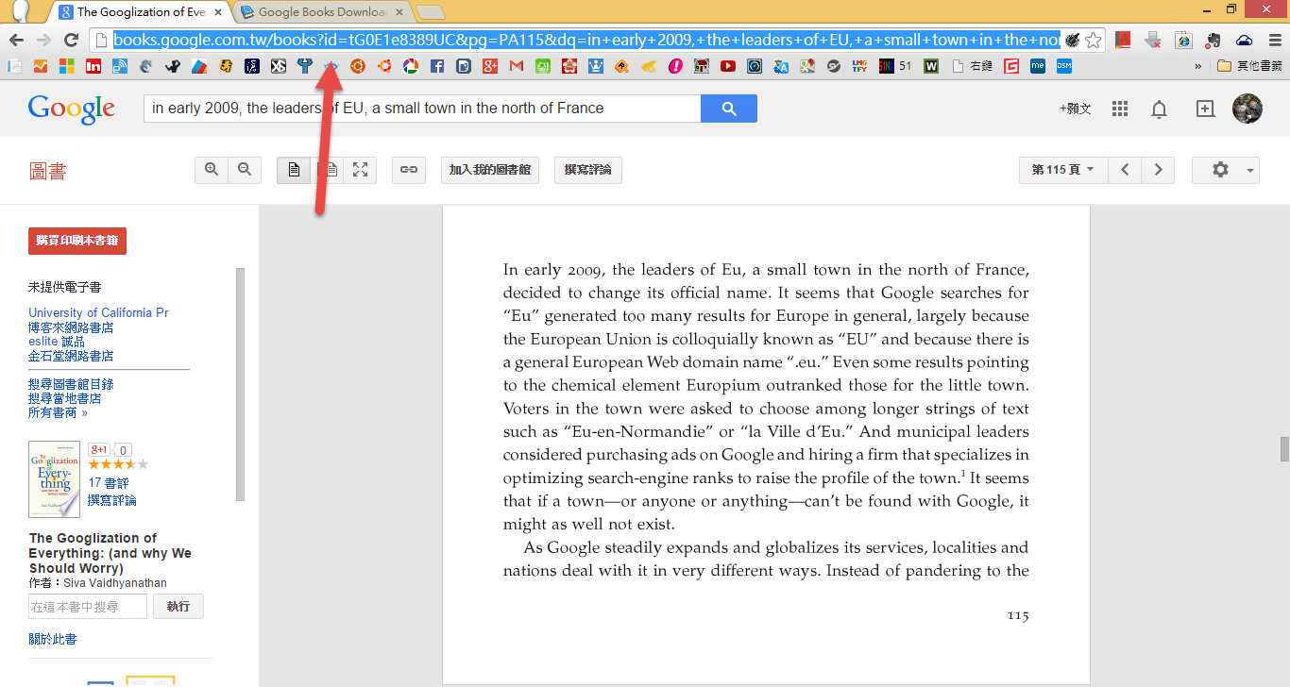Click the 右鍵 bookmark
Image resolution: width=1290 pixels, height=687 pixels.
pyautogui.click(x=972, y=66)
